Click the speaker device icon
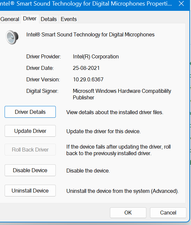The image size is (191, 225). pos(12,37)
